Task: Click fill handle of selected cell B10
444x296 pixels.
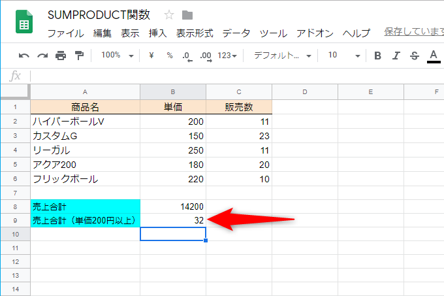Action: pyautogui.click(x=206, y=240)
